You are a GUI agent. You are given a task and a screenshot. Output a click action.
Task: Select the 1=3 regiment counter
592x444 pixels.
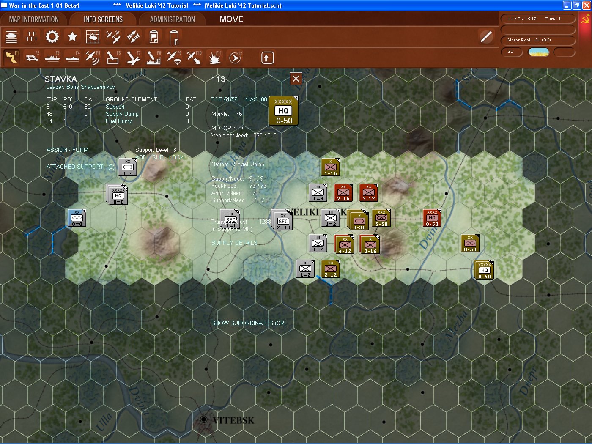pyautogui.click(x=318, y=193)
